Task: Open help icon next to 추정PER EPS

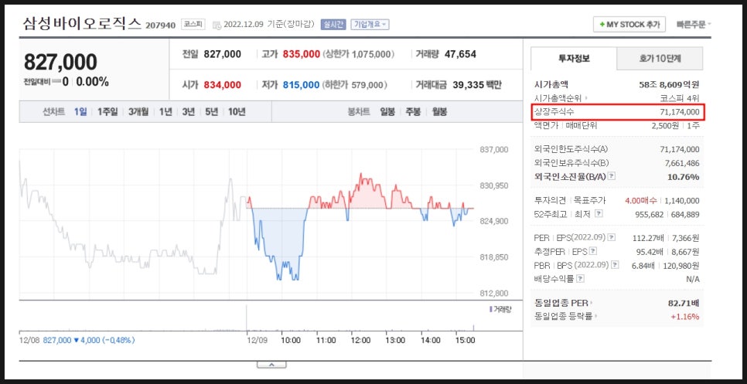Action: coord(593,251)
